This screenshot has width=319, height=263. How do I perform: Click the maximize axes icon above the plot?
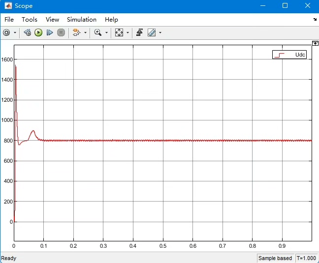[x=315, y=43]
